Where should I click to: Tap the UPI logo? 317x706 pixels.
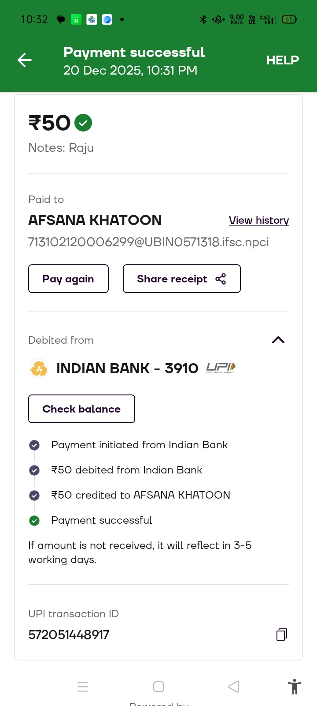[x=221, y=368]
